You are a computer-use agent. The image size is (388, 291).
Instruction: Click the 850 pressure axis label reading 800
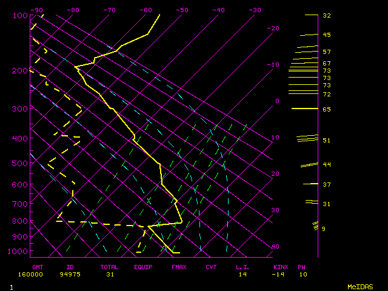point(20,221)
